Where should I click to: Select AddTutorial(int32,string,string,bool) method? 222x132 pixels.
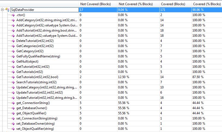[46, 30]
